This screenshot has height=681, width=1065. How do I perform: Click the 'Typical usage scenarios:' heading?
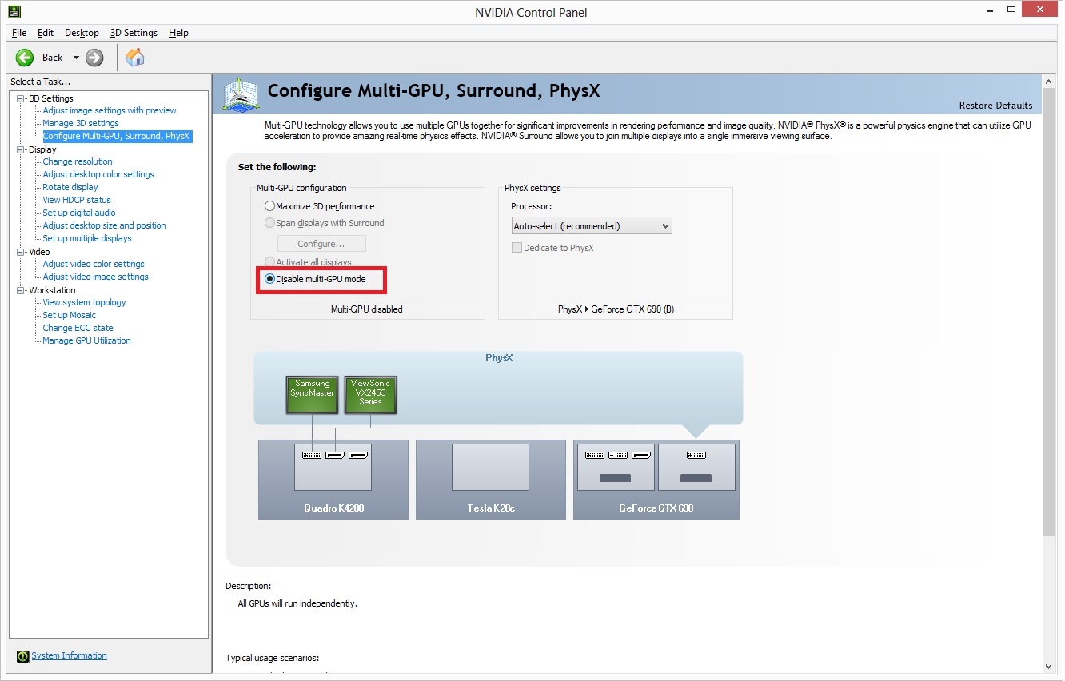click(272, 659)
